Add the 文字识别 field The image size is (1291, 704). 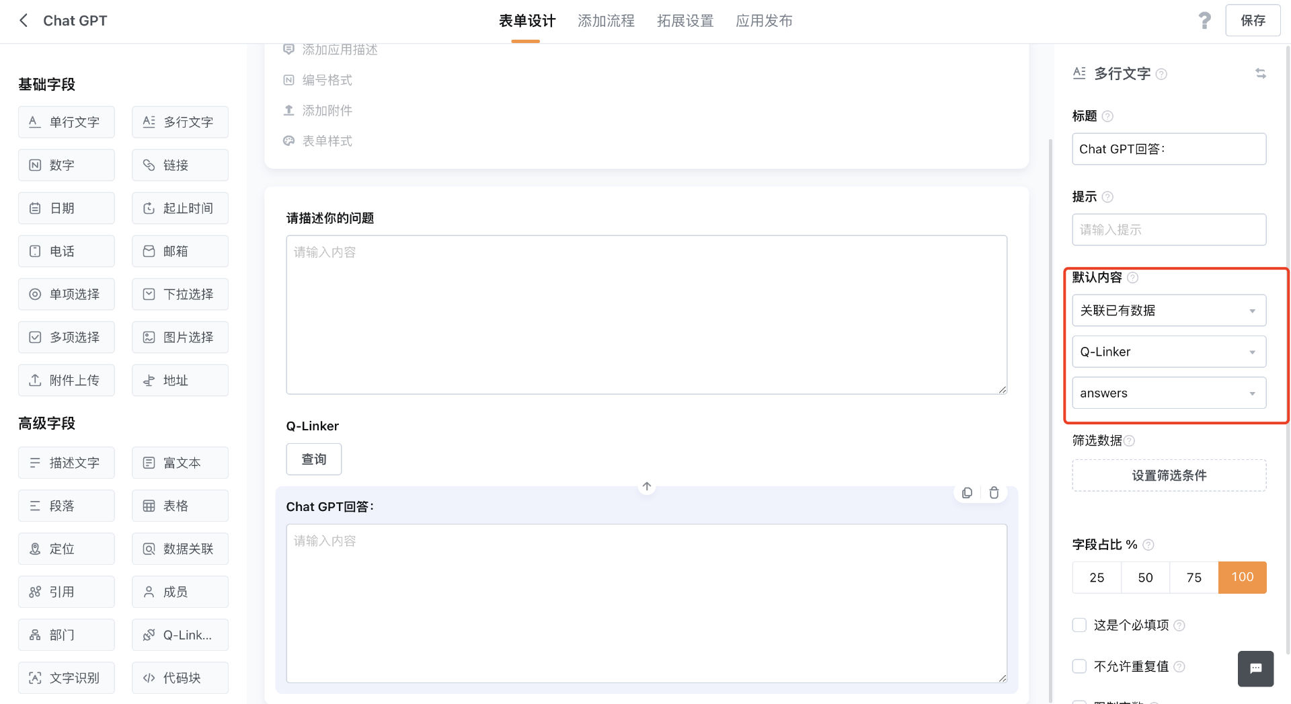[x=67, y=678]
